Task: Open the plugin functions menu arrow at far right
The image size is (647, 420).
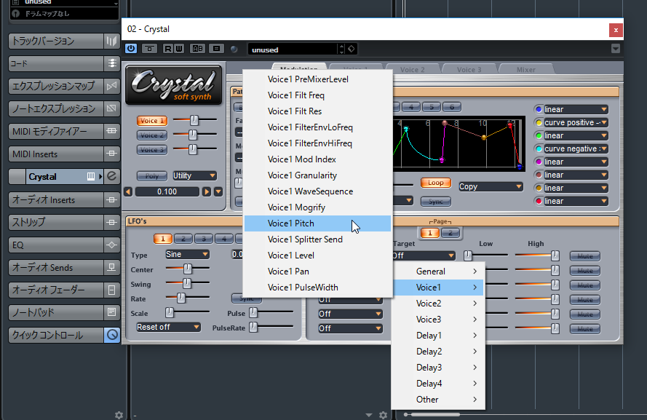Action: (x=615, y=49)
